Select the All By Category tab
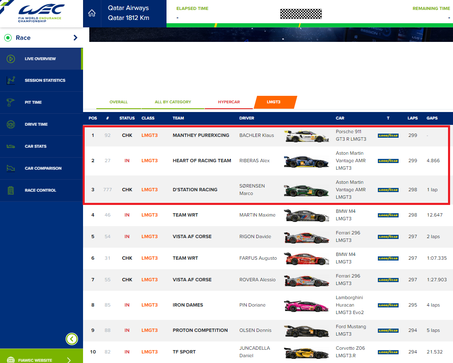The width and height of the screenshot is (453, 363). click(173, 102)
